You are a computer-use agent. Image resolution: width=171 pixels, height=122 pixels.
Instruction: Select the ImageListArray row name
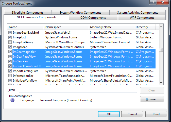pyautogui.click(x=23, y=42)
